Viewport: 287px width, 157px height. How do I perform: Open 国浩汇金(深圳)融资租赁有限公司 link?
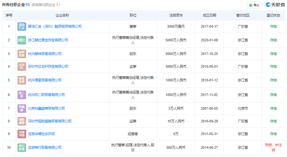point(55,26)
